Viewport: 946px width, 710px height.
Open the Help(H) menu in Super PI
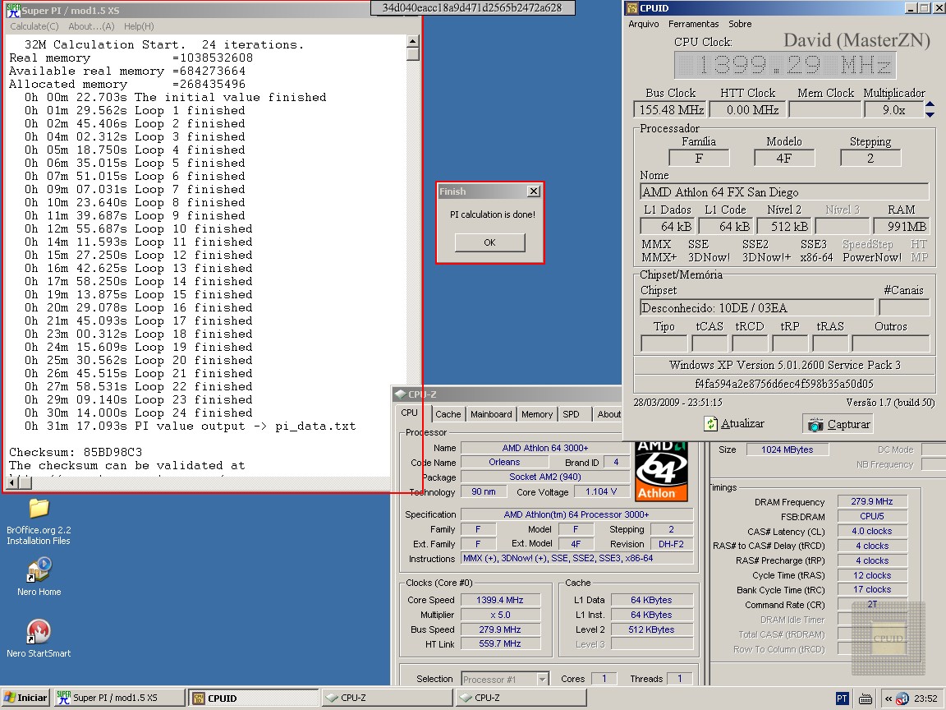point(139,26)
